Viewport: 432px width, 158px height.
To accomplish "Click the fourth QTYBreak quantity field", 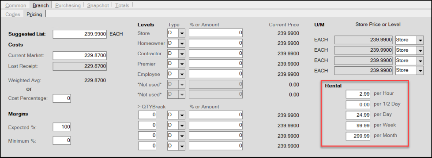I will point(147,146).
